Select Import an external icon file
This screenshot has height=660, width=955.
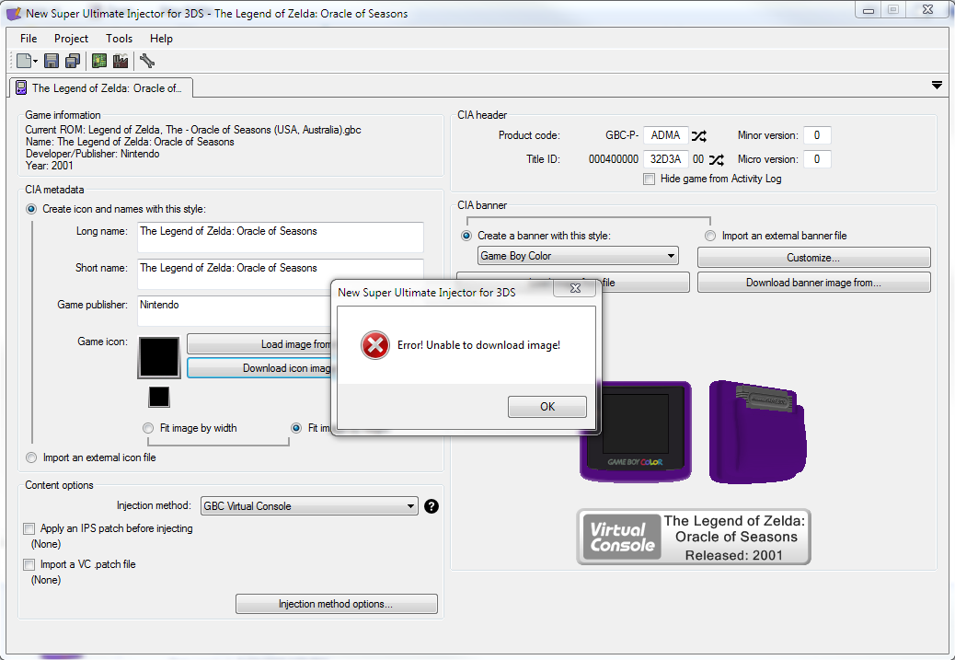pyautogui.click(x=31, y=457)
